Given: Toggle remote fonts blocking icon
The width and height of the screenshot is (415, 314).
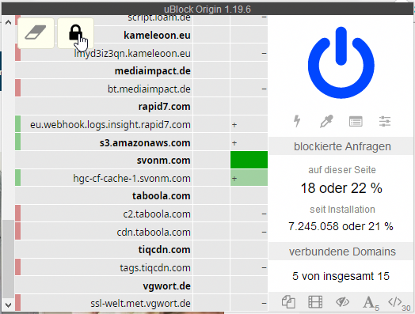Looking at the screenshot, I should click(x=370, y=302).
